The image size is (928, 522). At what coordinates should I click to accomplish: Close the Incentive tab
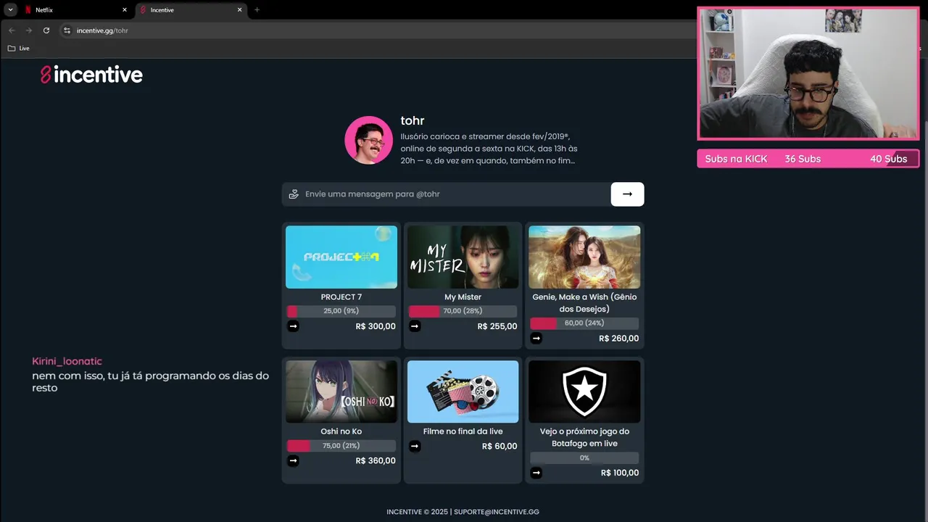239,10
